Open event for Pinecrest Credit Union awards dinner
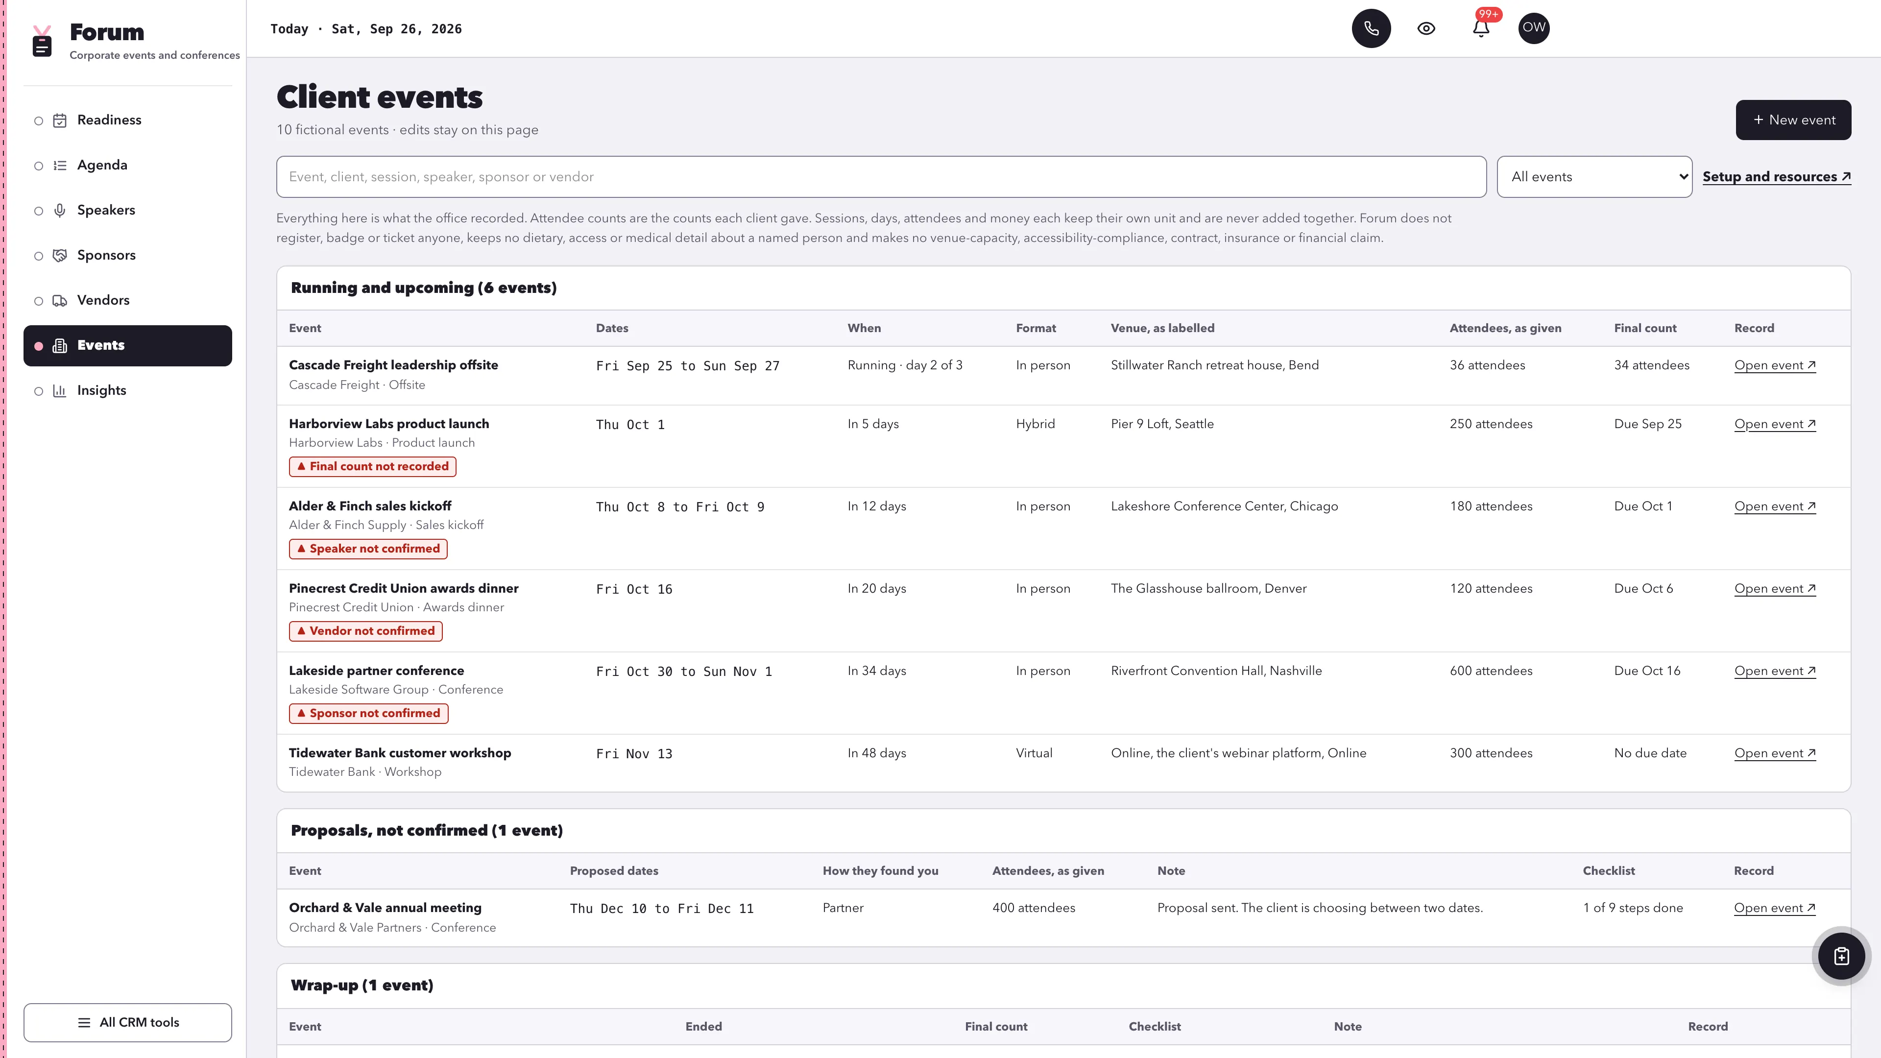 pos(1774,588)
